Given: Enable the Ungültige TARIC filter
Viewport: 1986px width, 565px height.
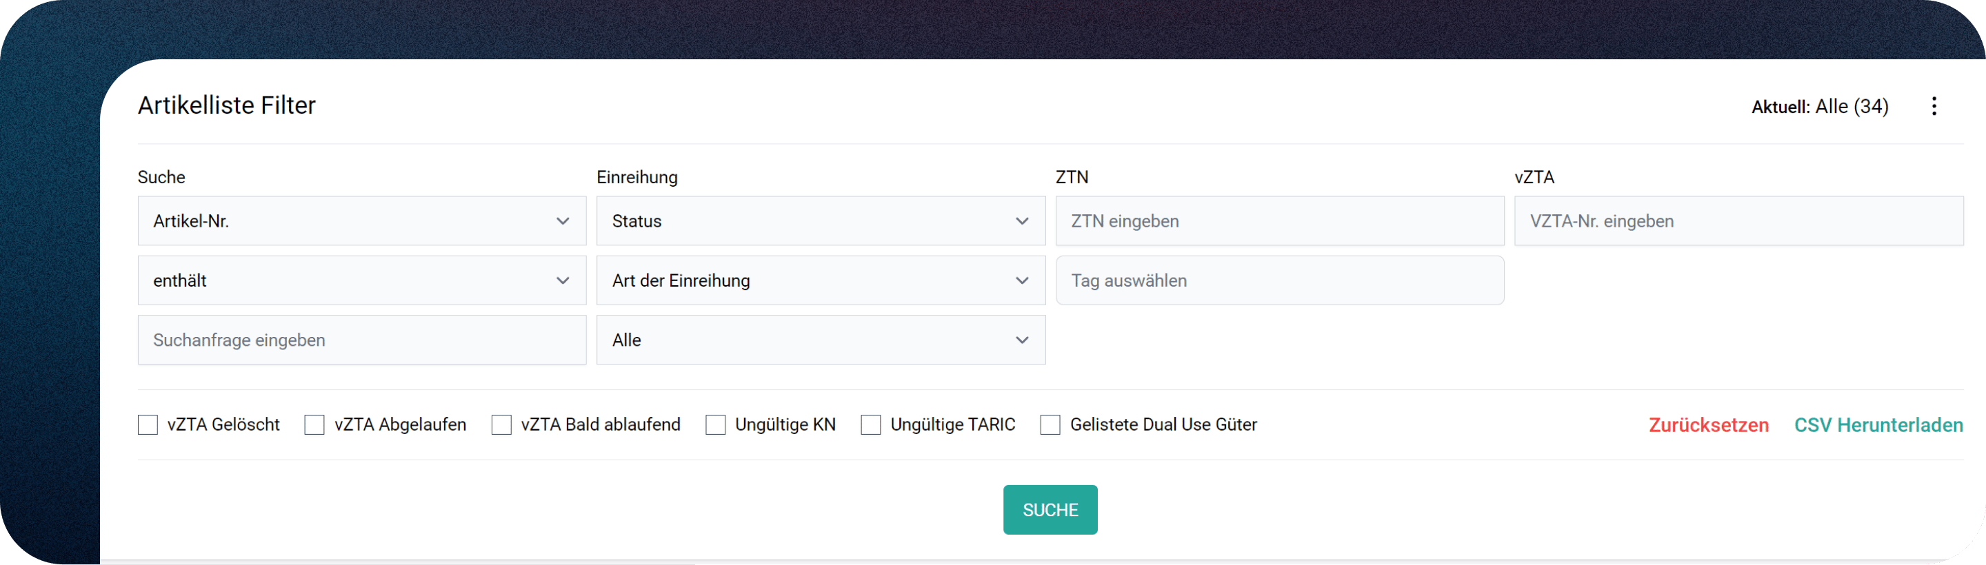Looking at the screenshot, I should tap(871, 424).
